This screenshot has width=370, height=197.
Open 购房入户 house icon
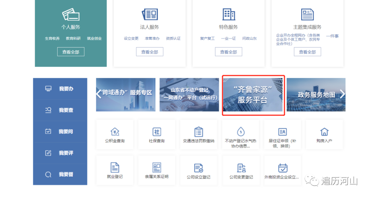point(324,132)
